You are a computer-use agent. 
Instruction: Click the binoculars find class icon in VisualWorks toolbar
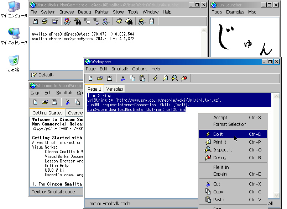coord(77,21)
